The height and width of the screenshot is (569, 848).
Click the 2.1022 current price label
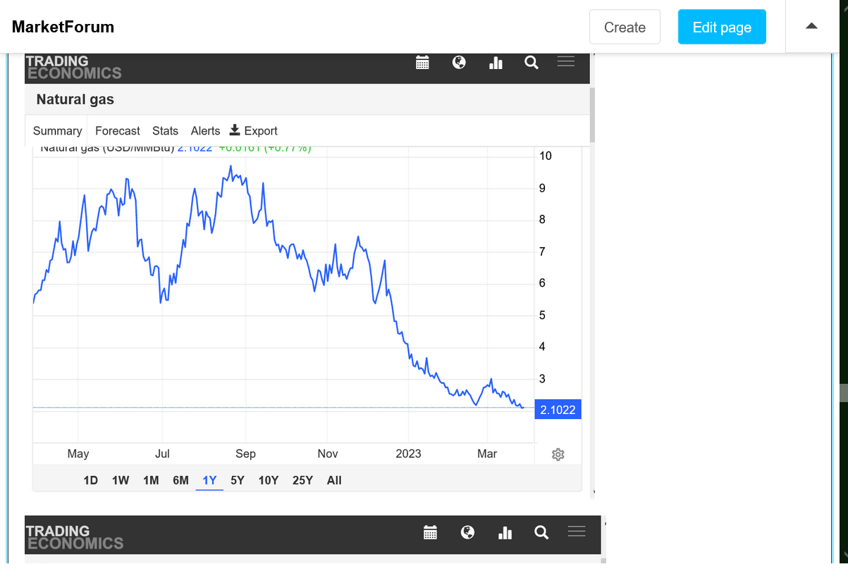pyautogui.click(x=558, y=410)
